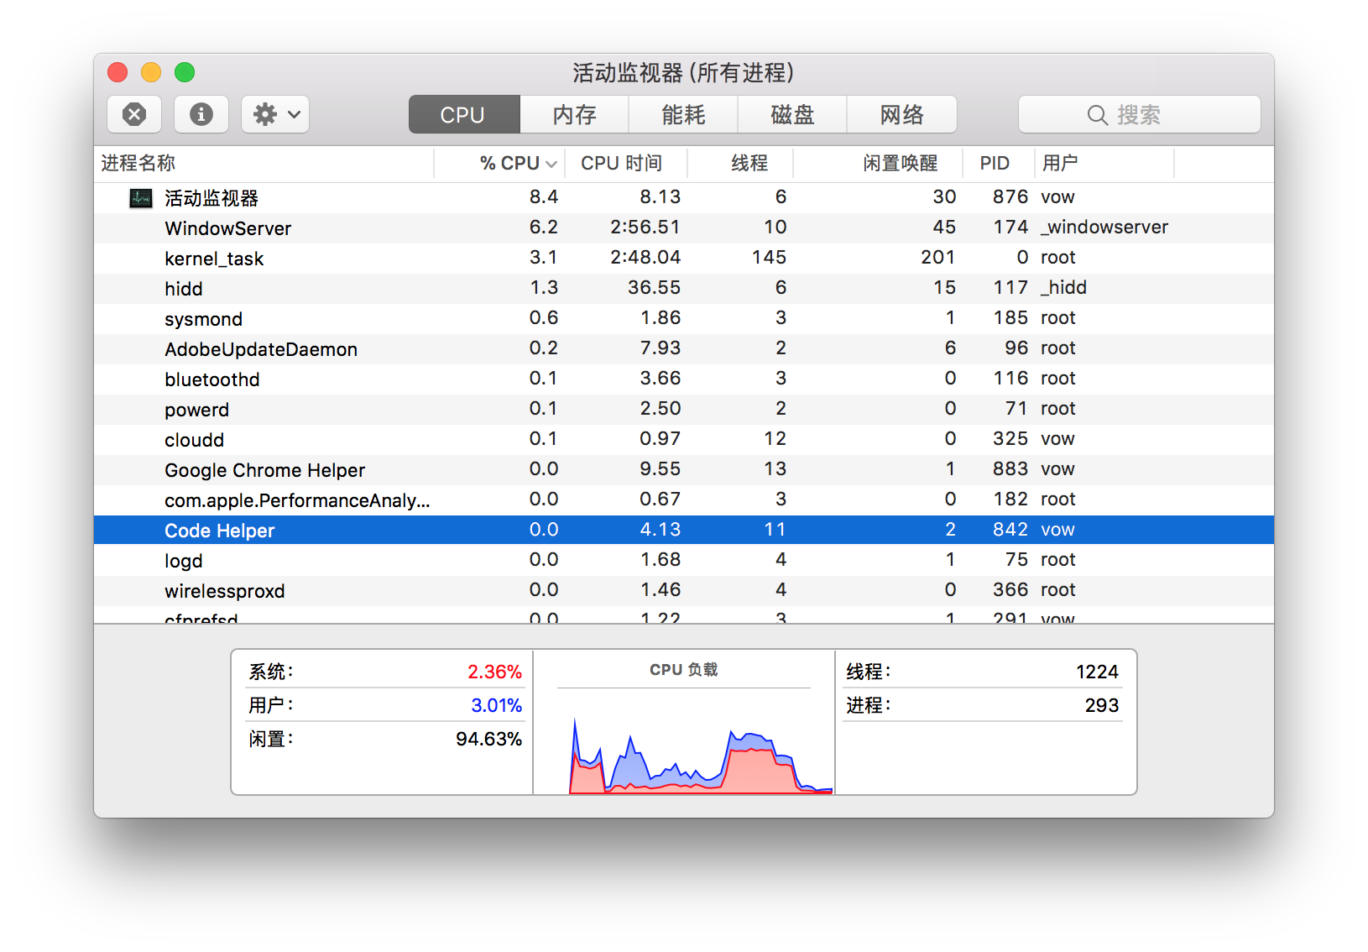
Task: Switch to the 能耗 tab
Action: 684,114
